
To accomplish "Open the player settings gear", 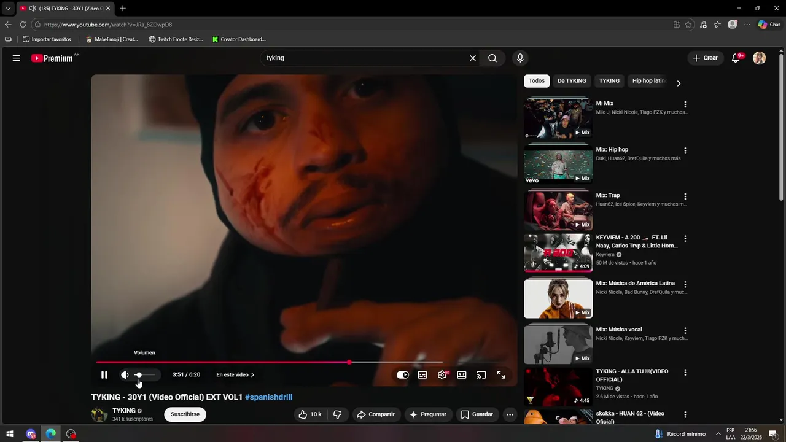I will [442, 375].
